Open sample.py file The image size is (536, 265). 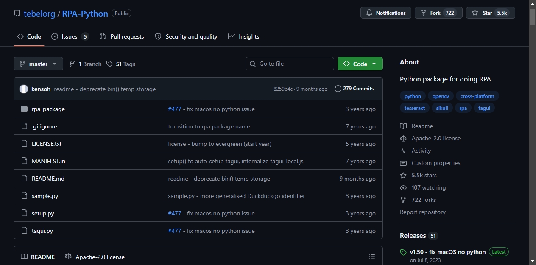pyautogui.click(x=45, y=196)
